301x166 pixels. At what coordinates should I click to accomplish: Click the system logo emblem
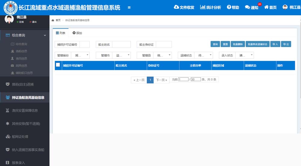11,8
